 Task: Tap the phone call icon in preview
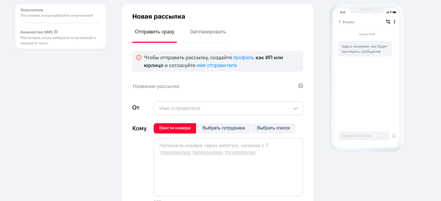(388, 22)
